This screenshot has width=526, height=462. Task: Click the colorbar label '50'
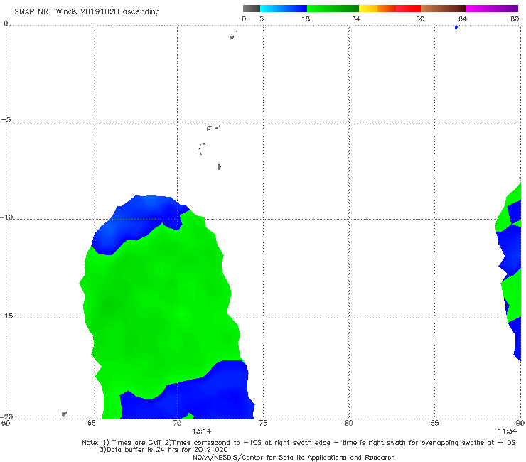pyautogui.click(x=420, y=18)
